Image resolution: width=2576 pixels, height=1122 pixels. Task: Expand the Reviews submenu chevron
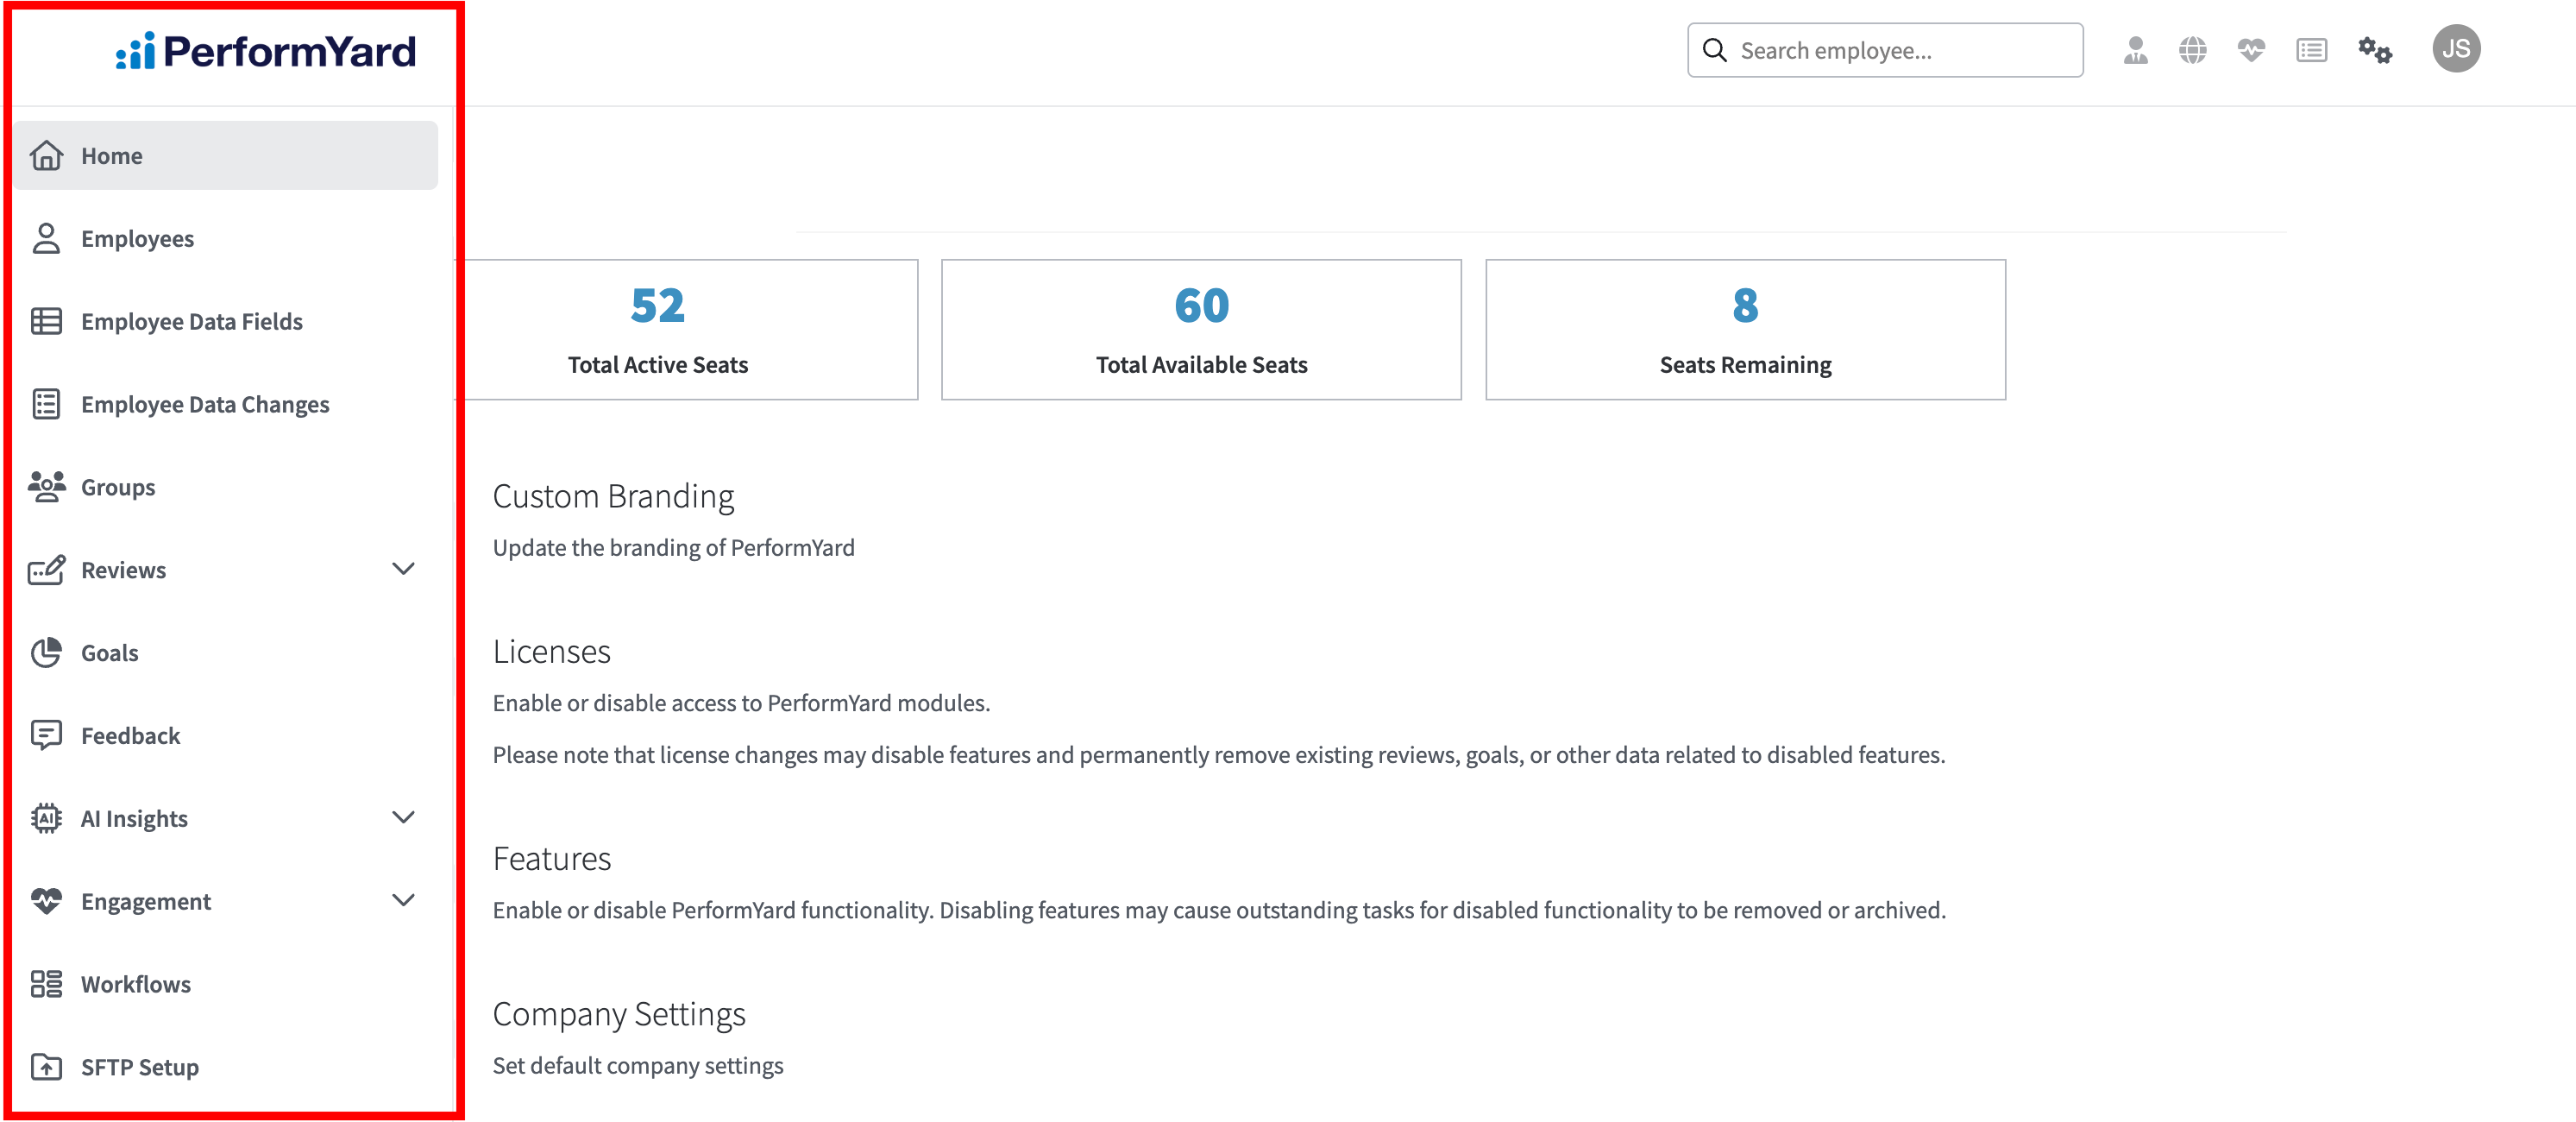403,570
